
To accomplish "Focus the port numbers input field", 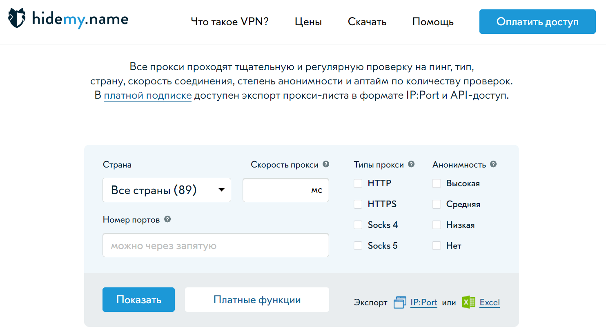I will (216, 245).
